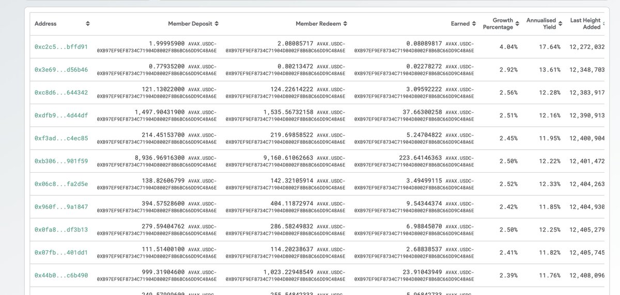
Task: Click the Last Height Added column header
Action: [x=585, y=24]
